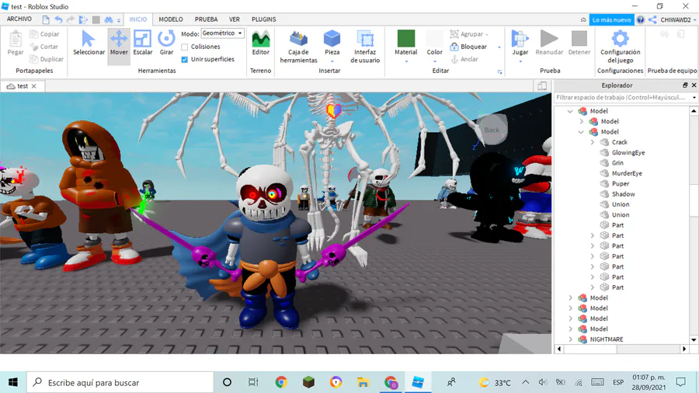This screenshot has height=393, width=699.
Task: Open Caja de herramientas toolbox
Action: [x=299, y=47]
